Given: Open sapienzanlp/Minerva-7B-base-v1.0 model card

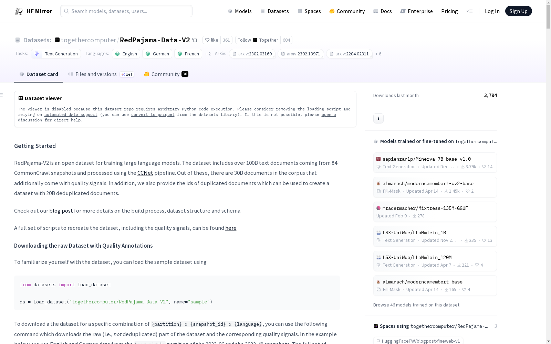Looking at the screenshot, I should click(435, 163).
